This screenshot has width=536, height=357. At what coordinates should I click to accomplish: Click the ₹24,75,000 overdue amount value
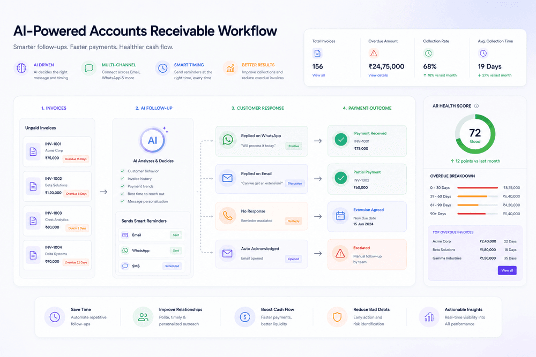[x=386, y=66]
